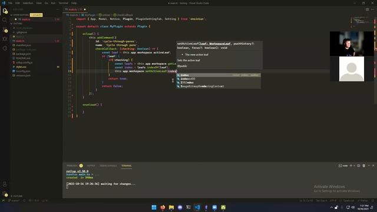Screen dimensions: 377x212
Task: Open Explorer panel more actions ellipsis
Action: pos(58,9)
